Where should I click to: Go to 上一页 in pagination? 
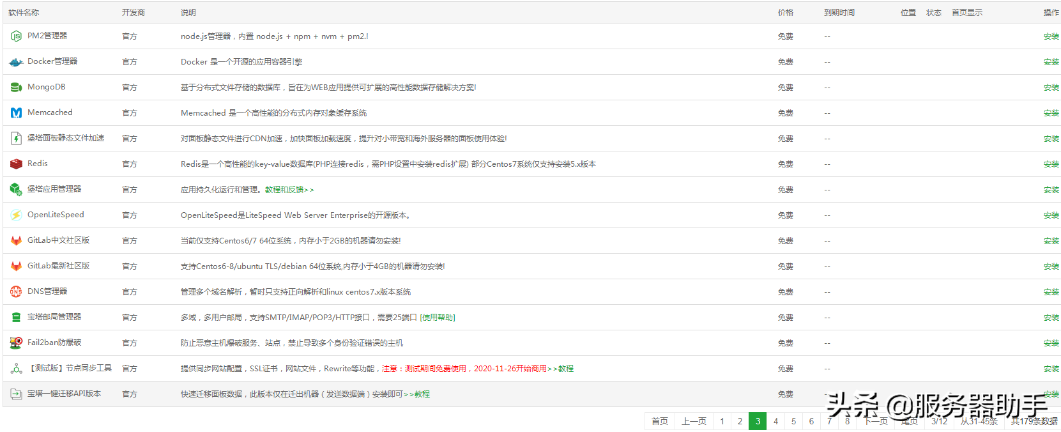coord(694,421)
